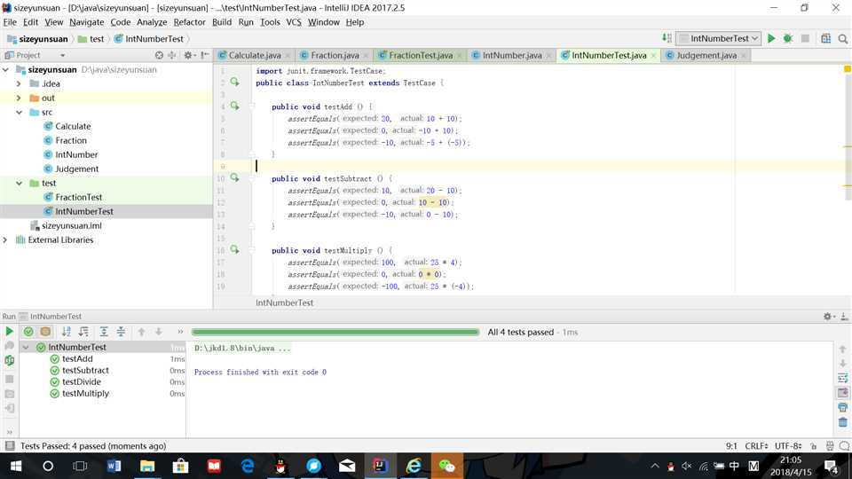Switch to FractionTest.java tab
The height and width of the screenshot is (479, 852).
pyautogui.click(x=421, y=55)
